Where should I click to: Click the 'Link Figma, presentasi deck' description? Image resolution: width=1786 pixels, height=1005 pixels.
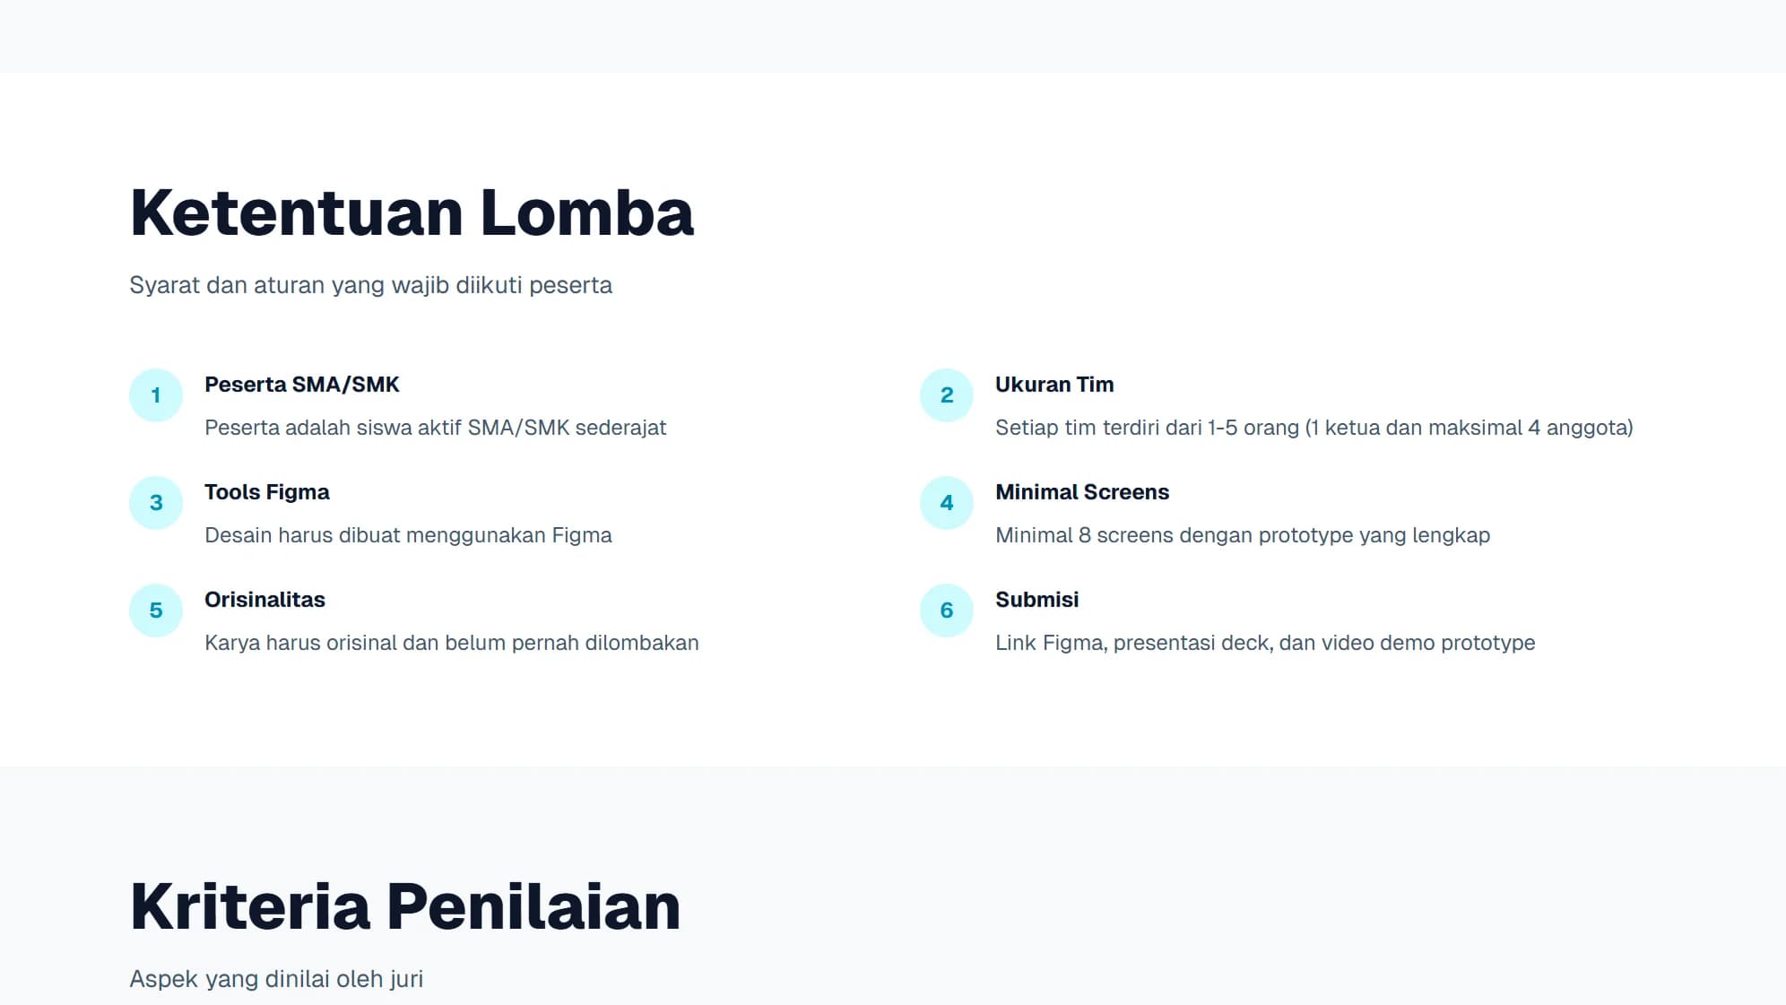[x=1264, y=643]
